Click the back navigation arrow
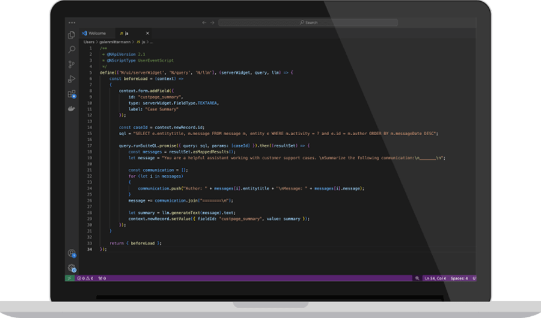This screenshot has width=541, height=318. pos(204,22)
